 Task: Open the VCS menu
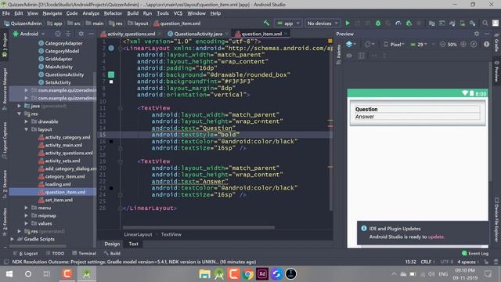pos(178,13)
